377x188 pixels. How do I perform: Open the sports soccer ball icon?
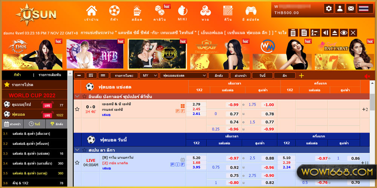pos(114,11)
